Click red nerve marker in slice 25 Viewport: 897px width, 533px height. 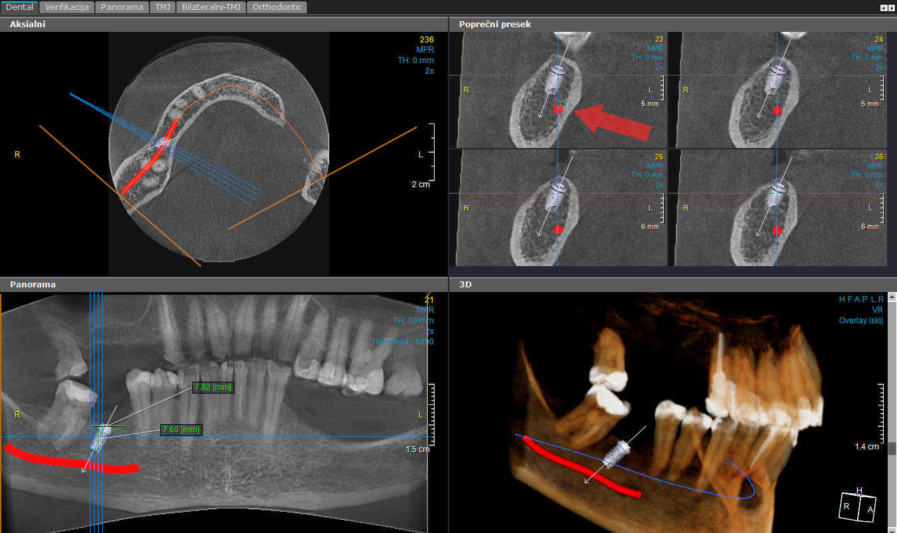pyautogui.click(x=558, y=230)
